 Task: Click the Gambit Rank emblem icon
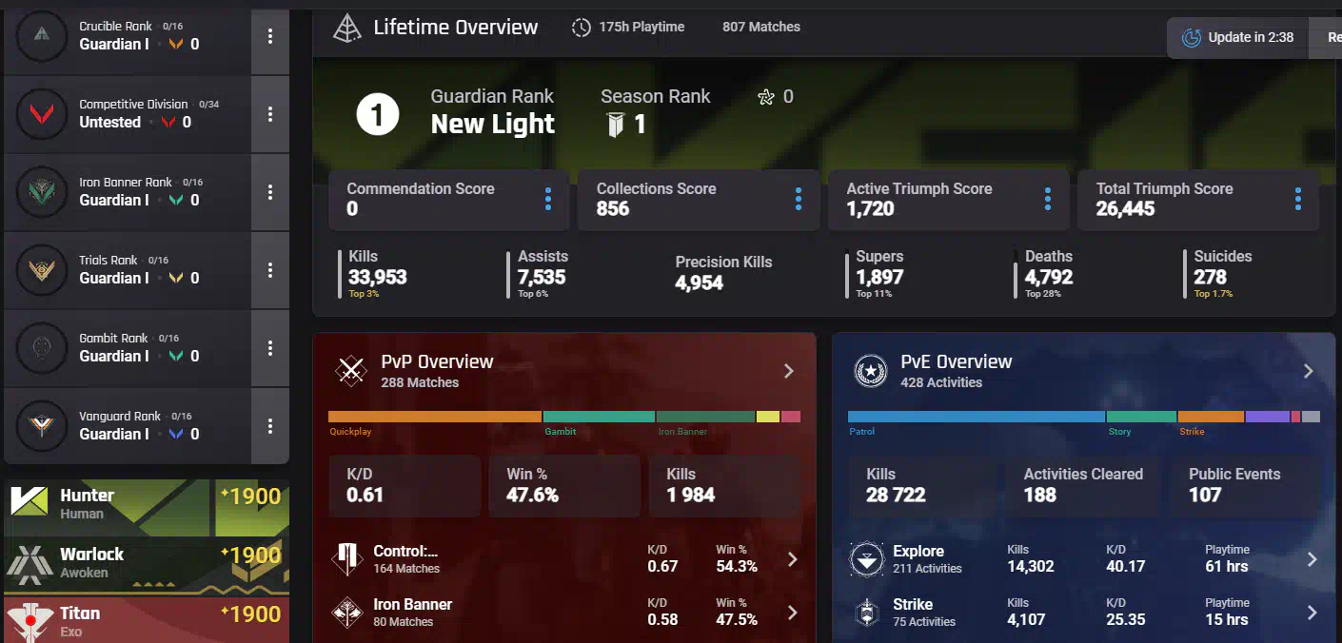[x=41, y=348]
